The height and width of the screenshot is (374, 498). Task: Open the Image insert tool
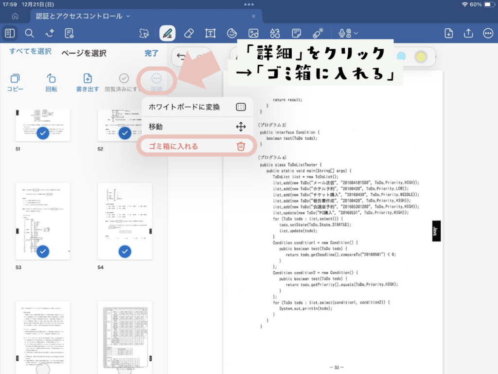click(253, 33)
